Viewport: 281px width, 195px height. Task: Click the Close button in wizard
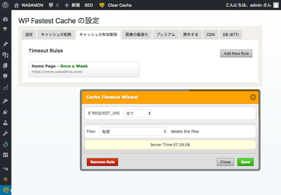225,162
